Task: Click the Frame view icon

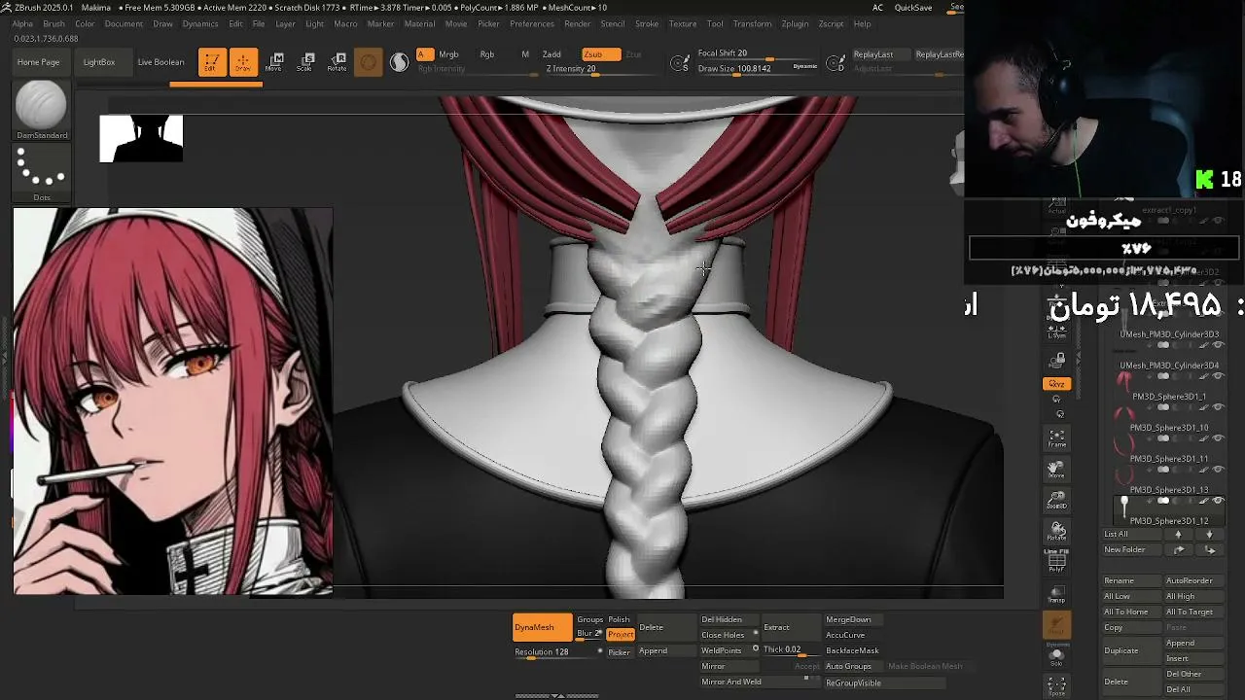Action: [x=1056, y=438]
